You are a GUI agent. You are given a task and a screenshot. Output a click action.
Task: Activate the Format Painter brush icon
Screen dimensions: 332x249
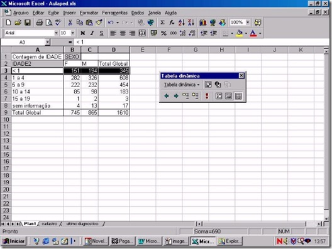click(x=99, y=23)
